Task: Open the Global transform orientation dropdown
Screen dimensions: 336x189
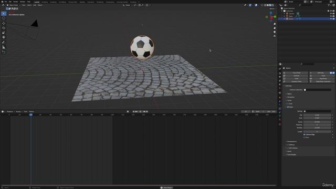Action: point(127,5)
